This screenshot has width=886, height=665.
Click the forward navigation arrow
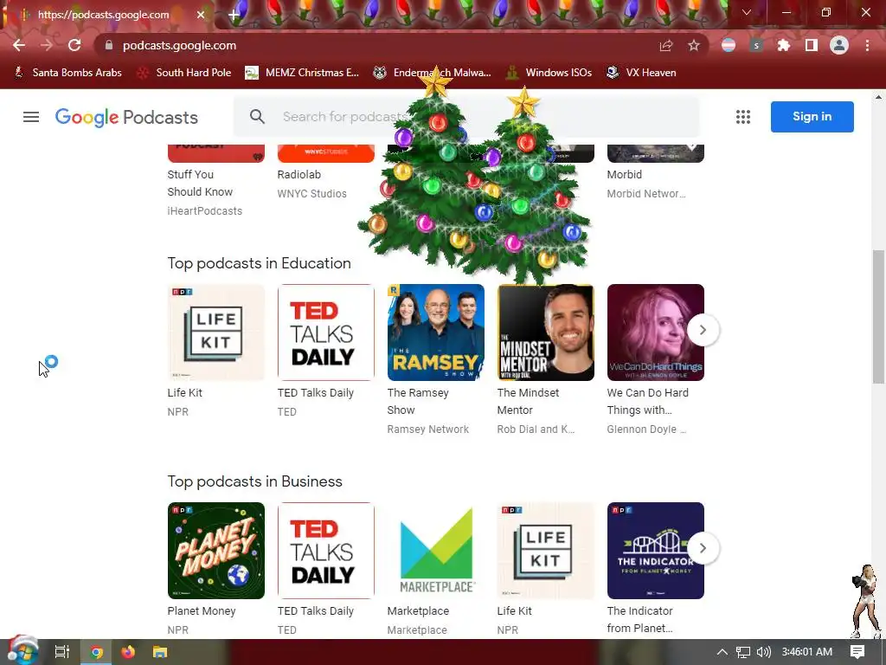[x=47, y=45]
